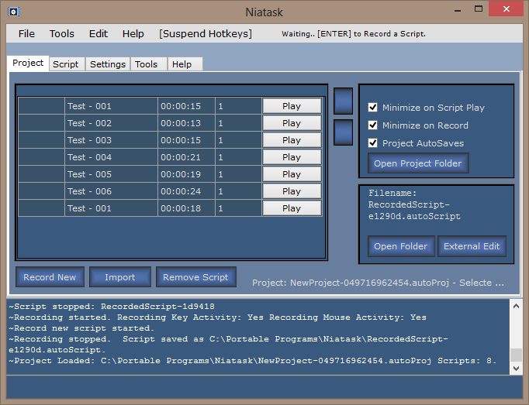Image resolution: width=529 pixels, height=405 pixels.
Task: Uncheck Minimize on Record option
Action: 373,125
